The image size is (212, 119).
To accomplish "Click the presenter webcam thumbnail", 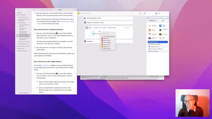I will tap(192, 103).
